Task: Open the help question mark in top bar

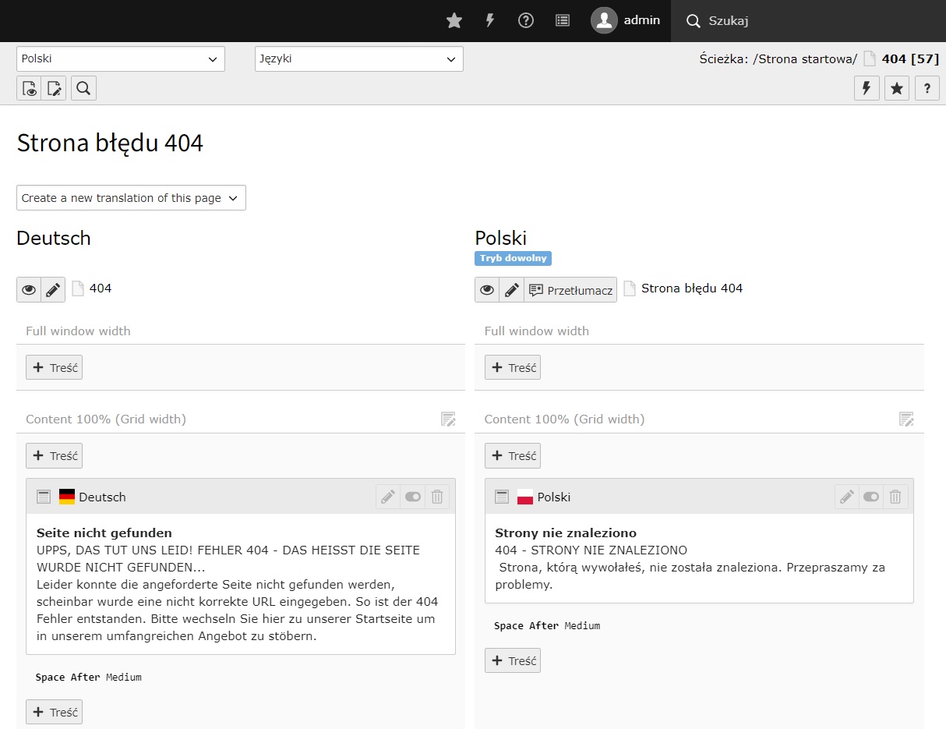Action: click(526, 21)
